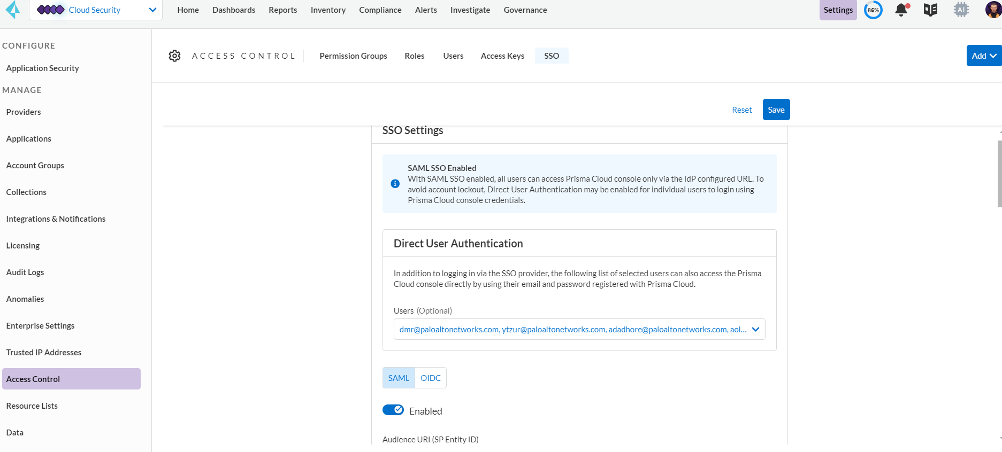Select Access Control in the sidebar
Screen dimensions: 1002x452
click(x=71, y=379)
